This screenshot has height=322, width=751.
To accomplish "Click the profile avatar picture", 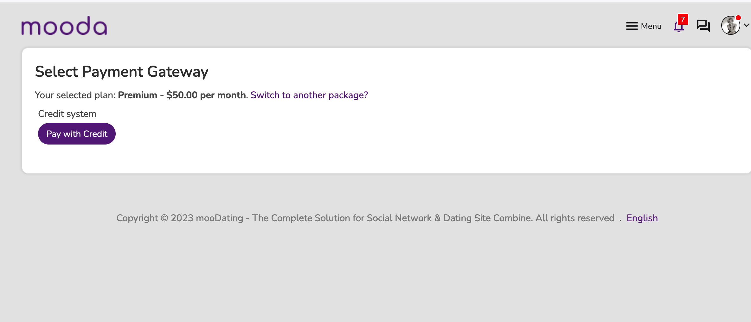I will coord(731,25).
